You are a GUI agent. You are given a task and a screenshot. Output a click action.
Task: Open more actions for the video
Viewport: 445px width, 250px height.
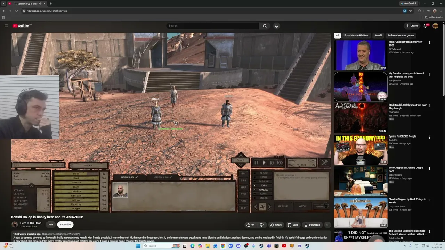327,225
